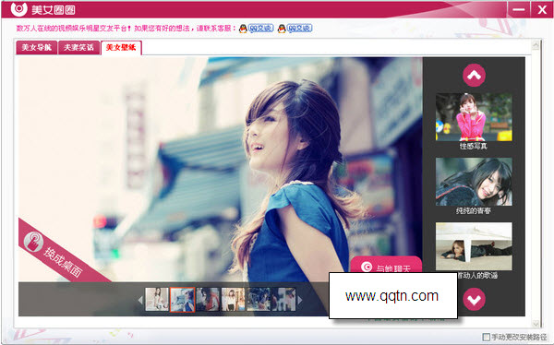Select the 美女壁纸 tab

pyautogui.click(x=121, y=48)
